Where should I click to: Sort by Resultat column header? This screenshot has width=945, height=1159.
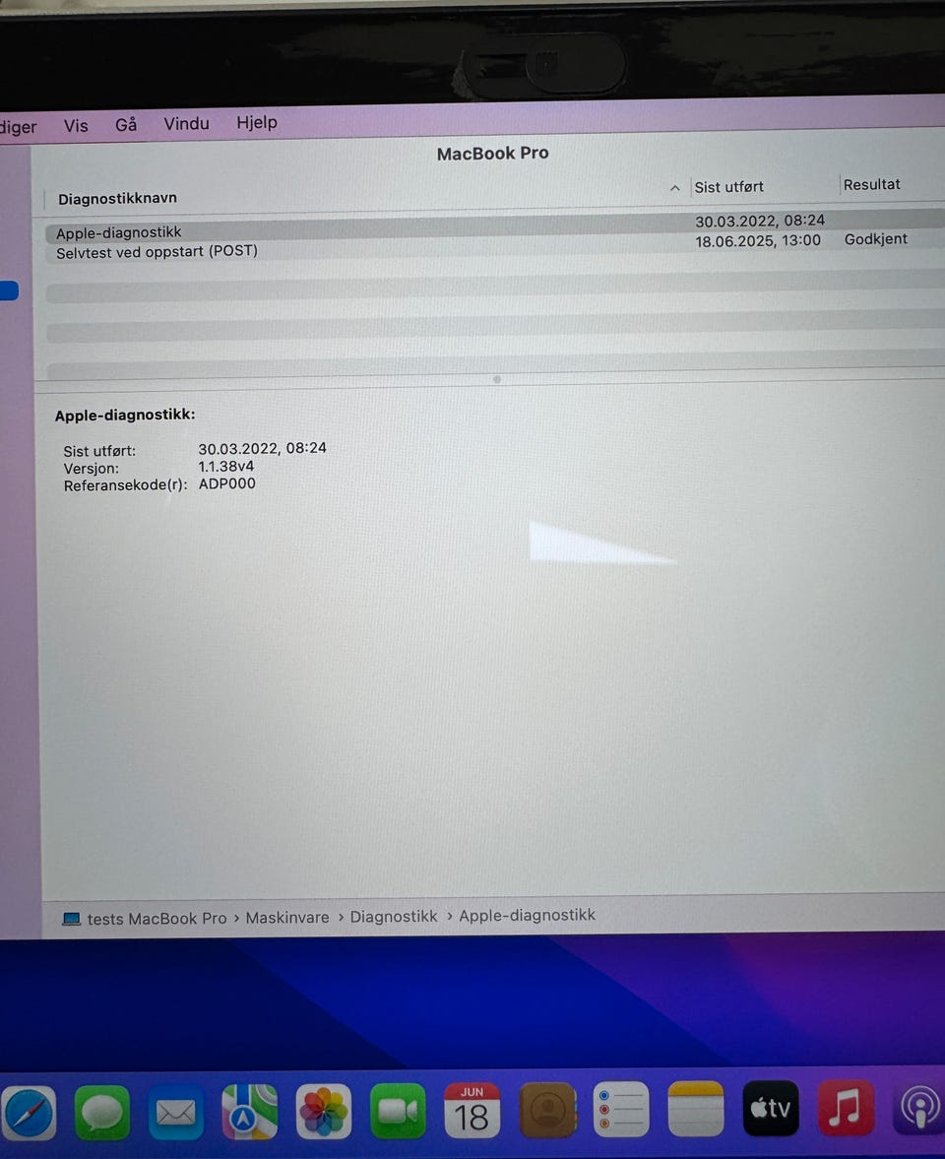pyautogui.click(x=872, y=185)
